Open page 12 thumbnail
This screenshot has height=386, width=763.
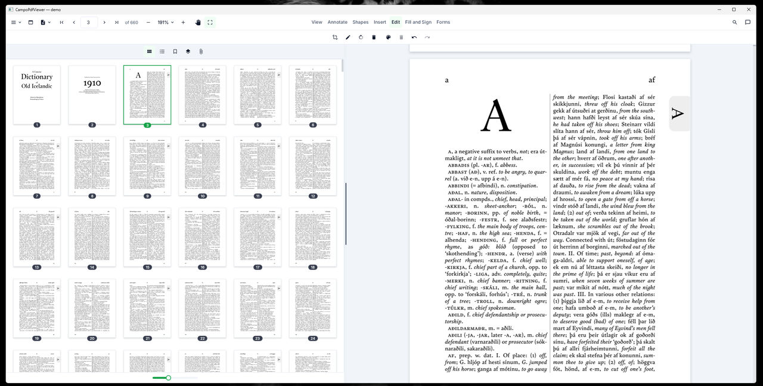[313, 166]
